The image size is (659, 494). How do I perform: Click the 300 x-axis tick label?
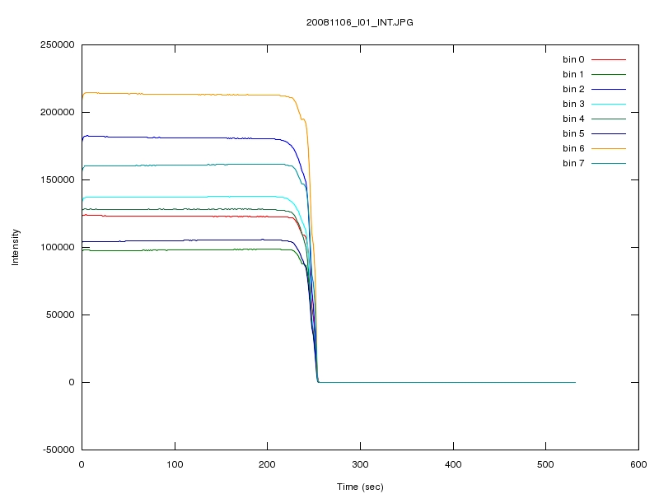click(360, 464)
